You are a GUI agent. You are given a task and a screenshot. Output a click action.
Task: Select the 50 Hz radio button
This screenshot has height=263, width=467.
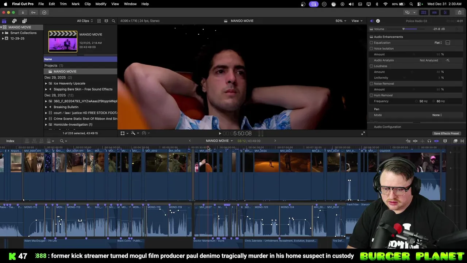[416, 101]
